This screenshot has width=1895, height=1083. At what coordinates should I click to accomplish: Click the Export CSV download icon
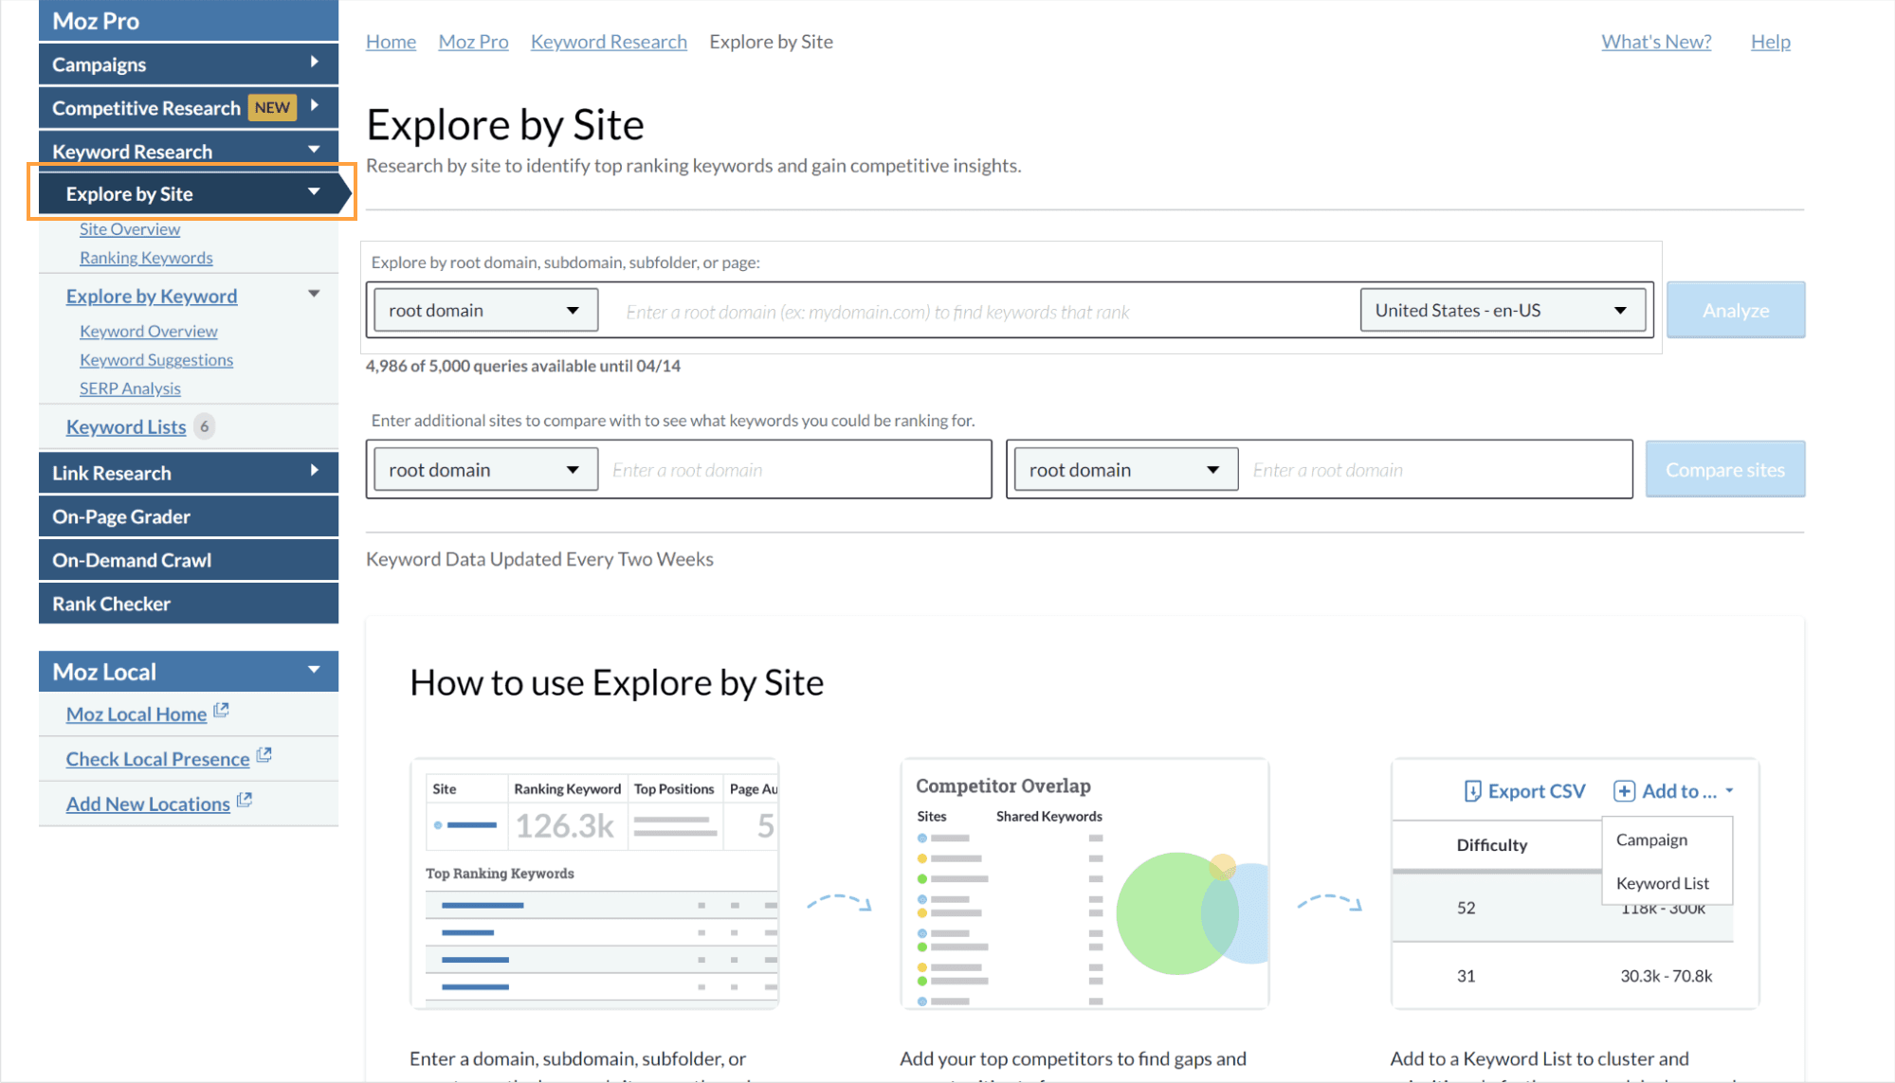coord(1472,791)
